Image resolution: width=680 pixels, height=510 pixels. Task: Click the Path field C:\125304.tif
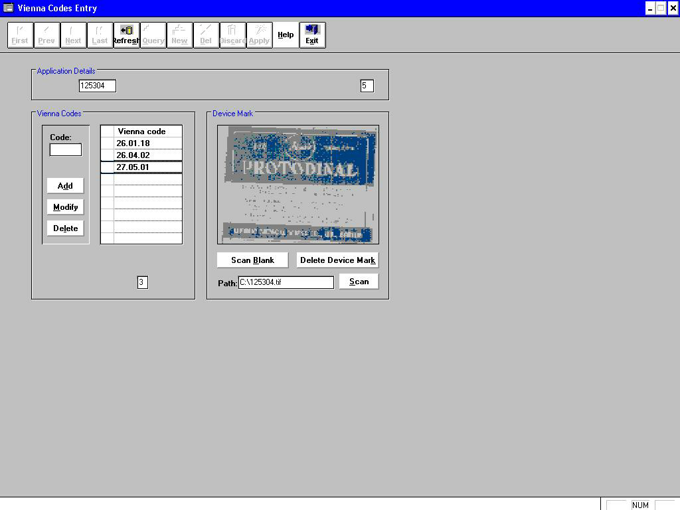click(x=286, y=282)
